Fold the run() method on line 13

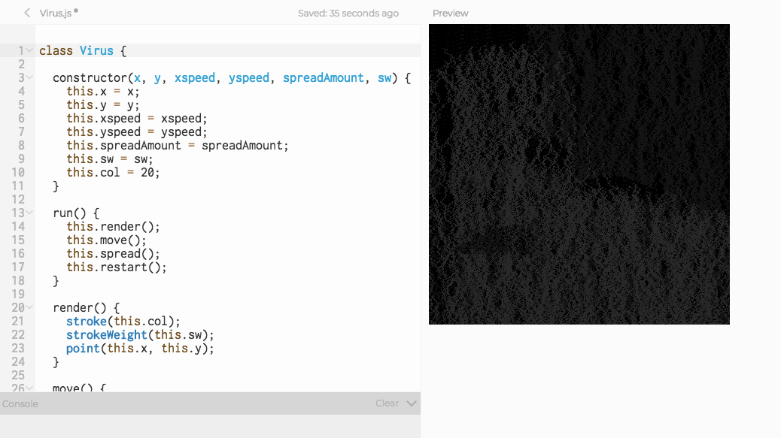coord(29,213)
